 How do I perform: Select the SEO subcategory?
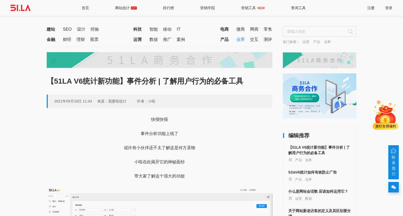[x=67, y=29]
